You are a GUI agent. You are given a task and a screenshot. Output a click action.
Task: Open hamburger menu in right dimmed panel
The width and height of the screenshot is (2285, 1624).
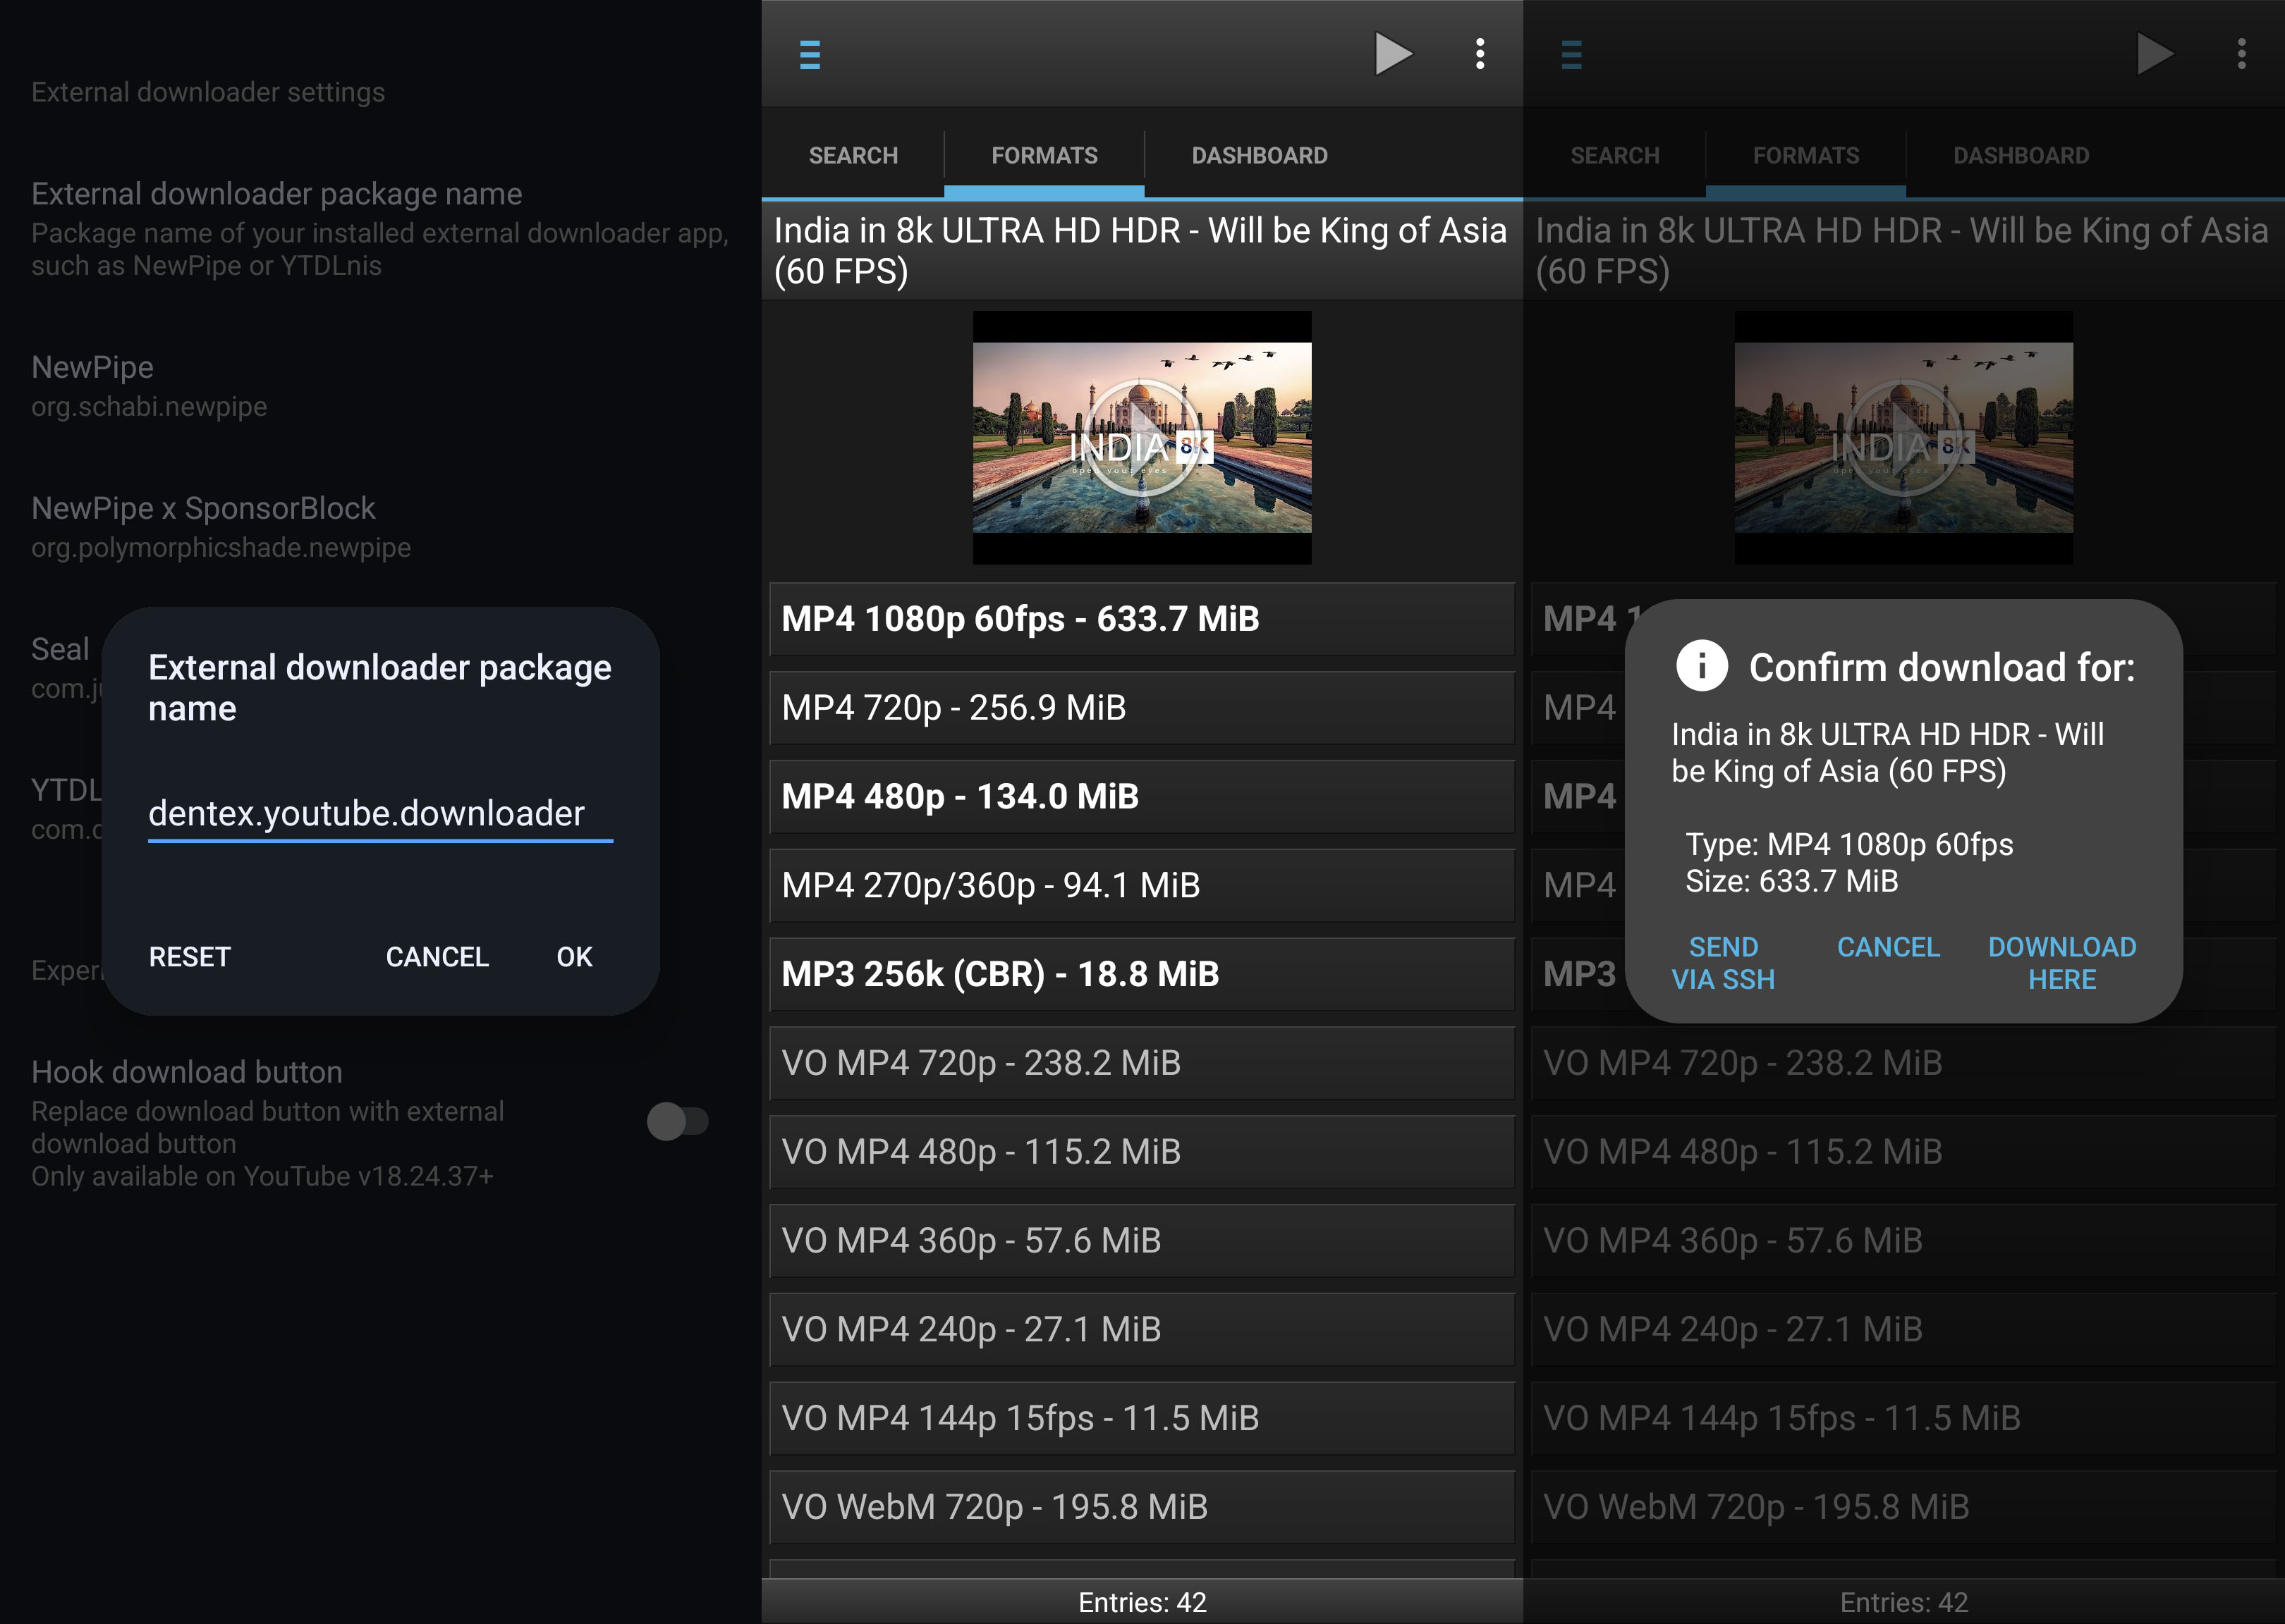pyautogui.click(x=1571, y=54)
